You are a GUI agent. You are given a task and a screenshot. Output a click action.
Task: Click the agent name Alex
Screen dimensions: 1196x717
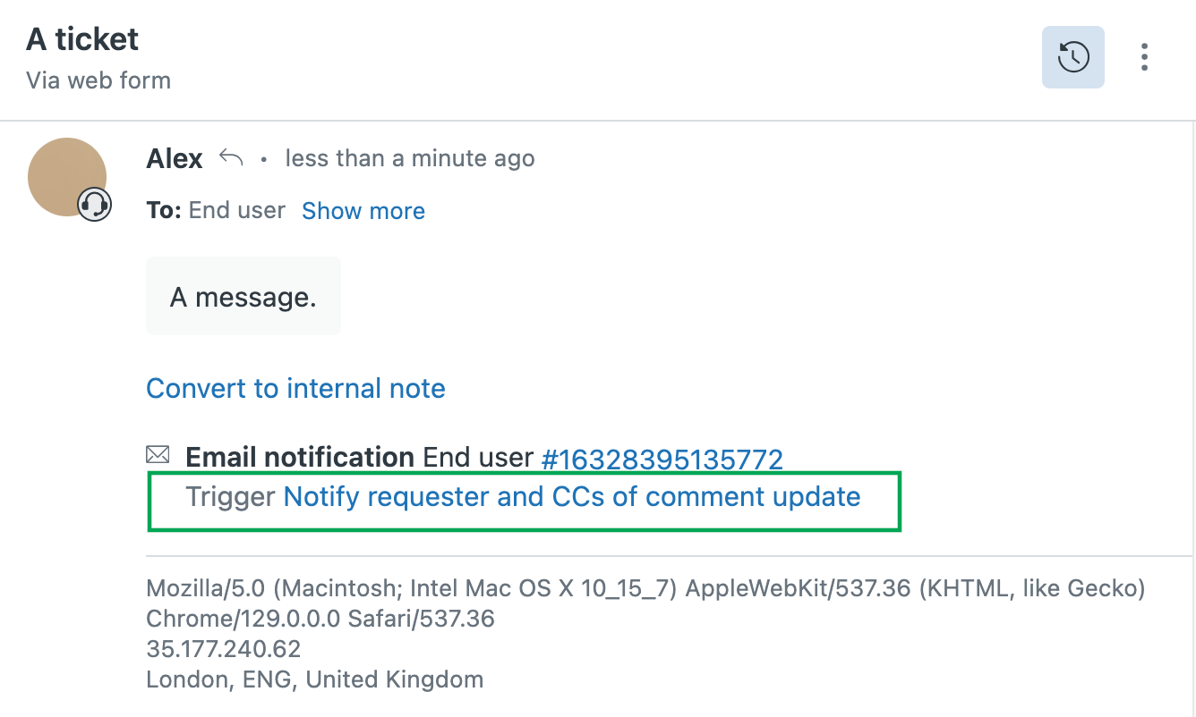174,157
